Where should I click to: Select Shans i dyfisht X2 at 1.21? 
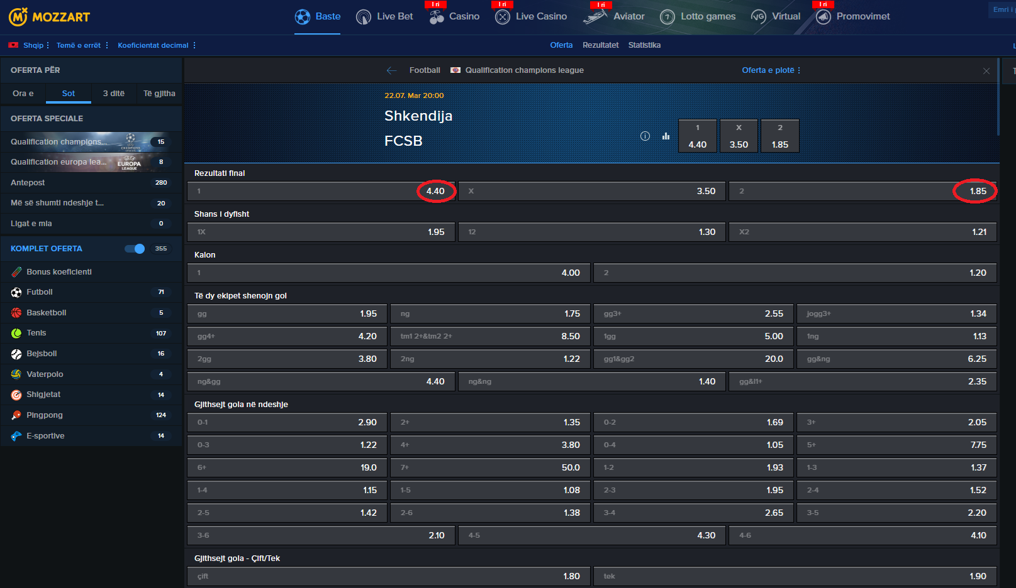point(862,232)
